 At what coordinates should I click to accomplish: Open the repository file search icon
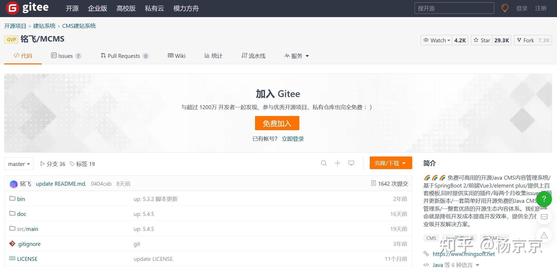[324, 163]
